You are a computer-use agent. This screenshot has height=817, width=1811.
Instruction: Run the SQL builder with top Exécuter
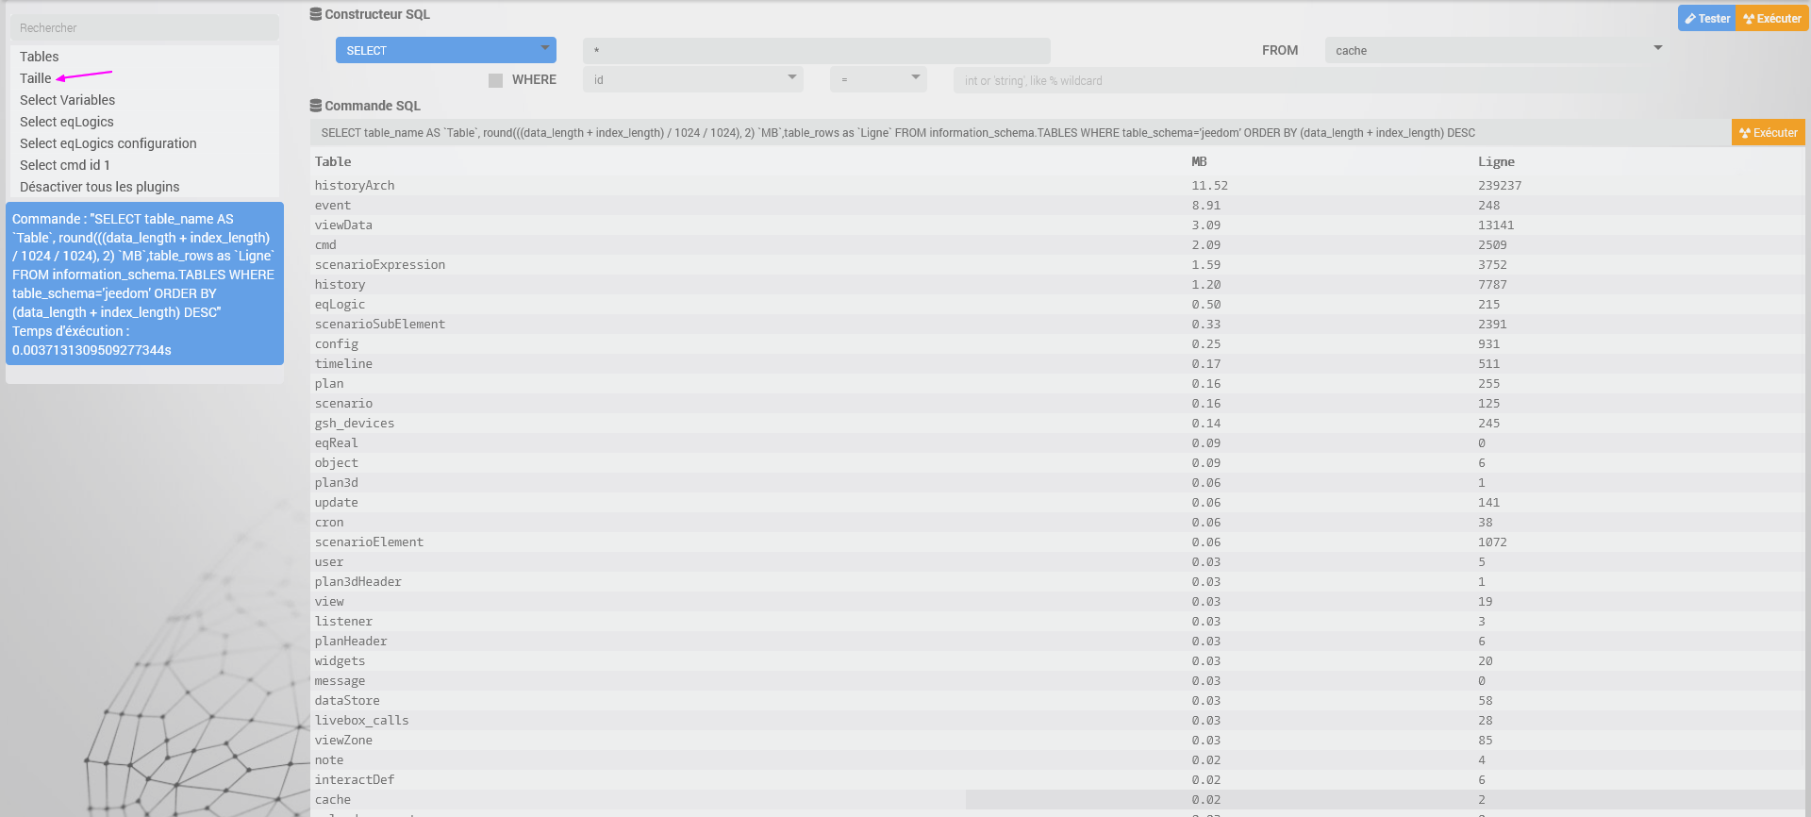1771,18
